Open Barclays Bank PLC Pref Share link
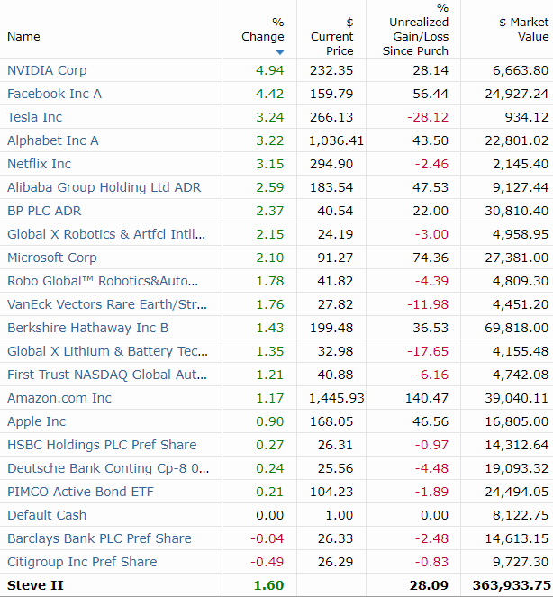The width and height of the screenshot is (553, 597). click(99, 538)
